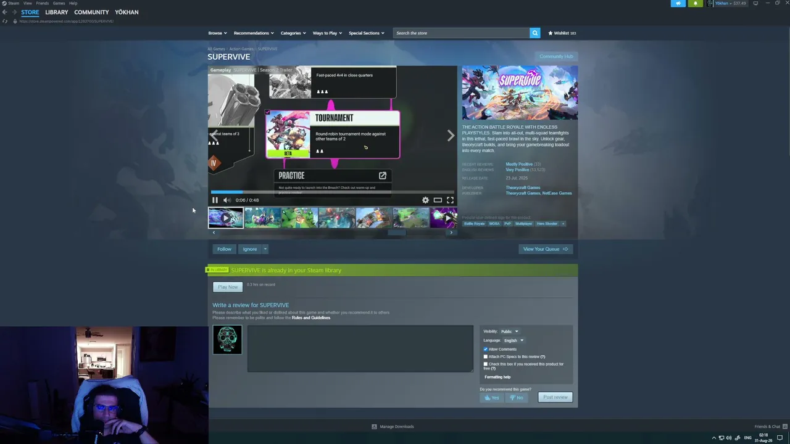Toggle Allow Comments checkbox

485,349
